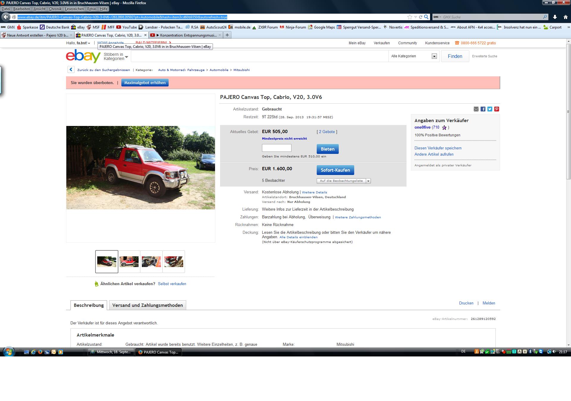The image size is (571, 401).
Task: Share listing via Facebook icon
Action: [483, 109]
